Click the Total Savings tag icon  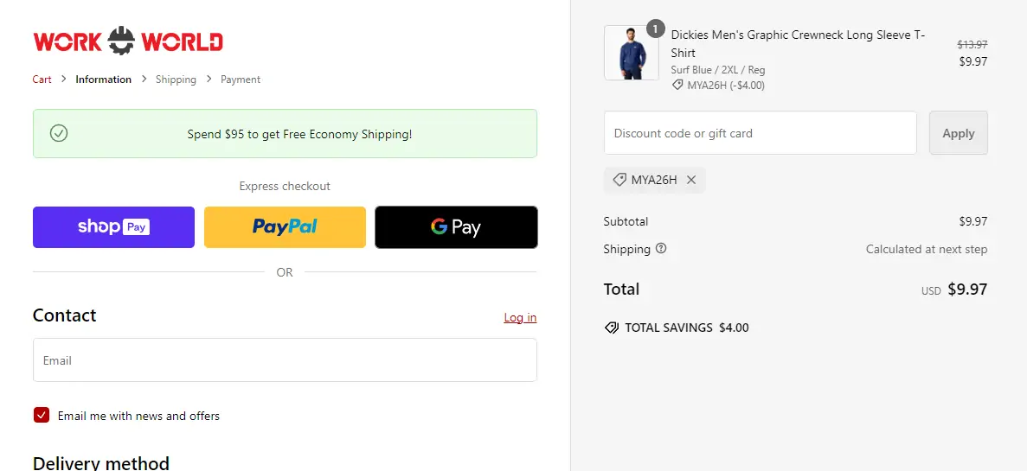pyautogui.click(x=612, y=328)
